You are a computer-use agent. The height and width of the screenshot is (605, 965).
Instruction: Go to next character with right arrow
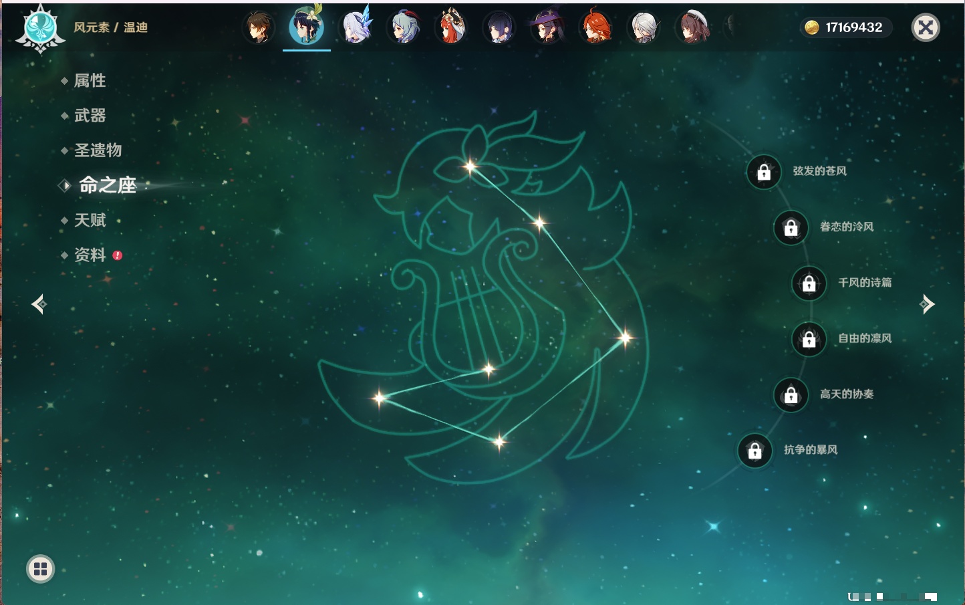tap(927, 304)
